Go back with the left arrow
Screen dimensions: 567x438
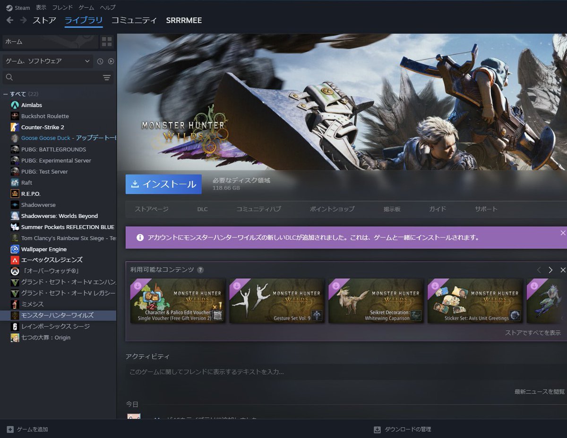click(10, 20)
